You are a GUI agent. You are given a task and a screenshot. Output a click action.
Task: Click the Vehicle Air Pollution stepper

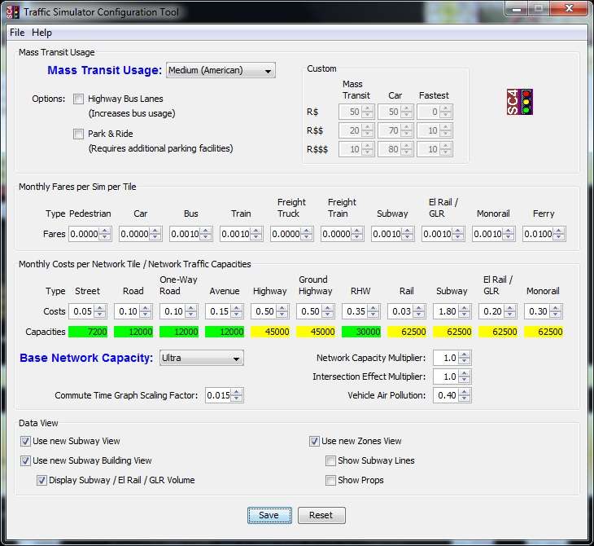(465, 395)
